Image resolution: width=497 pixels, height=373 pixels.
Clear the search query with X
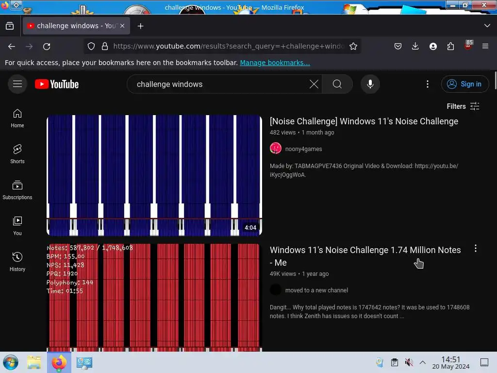(x=314, y=84)
